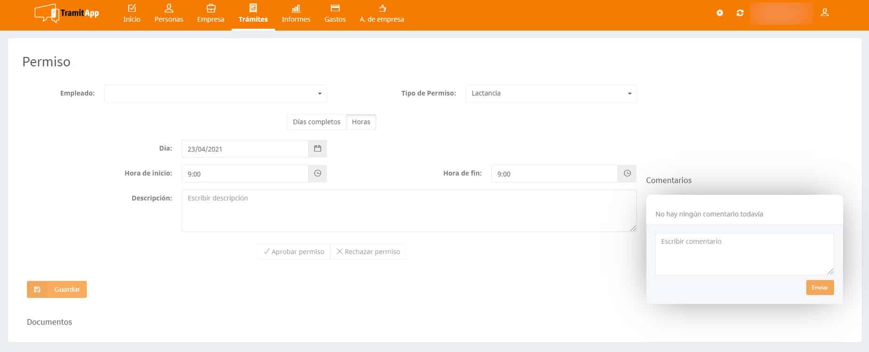Open settings gear icon in header
The width and height of the screenshot is (869, 352).
tap(719, 13)
